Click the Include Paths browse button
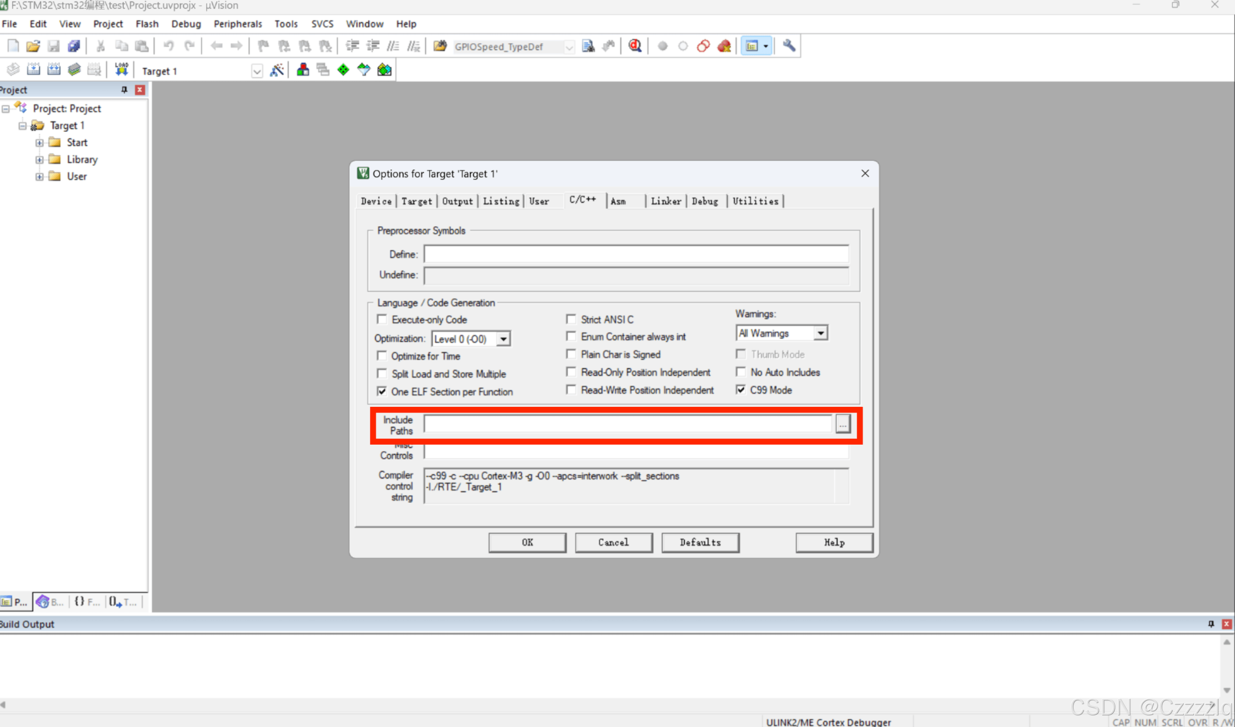1235x727 pixels. click(842, 424)
